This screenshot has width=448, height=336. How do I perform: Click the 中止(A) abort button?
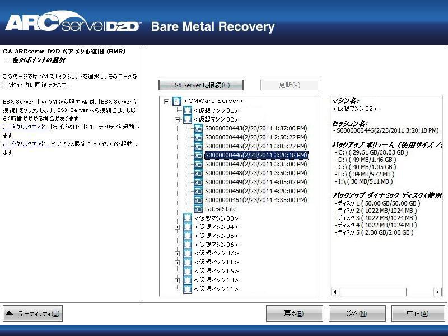click(x=418, y=314)
